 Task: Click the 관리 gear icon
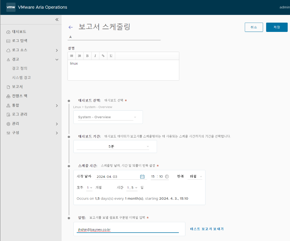[8, 124]
